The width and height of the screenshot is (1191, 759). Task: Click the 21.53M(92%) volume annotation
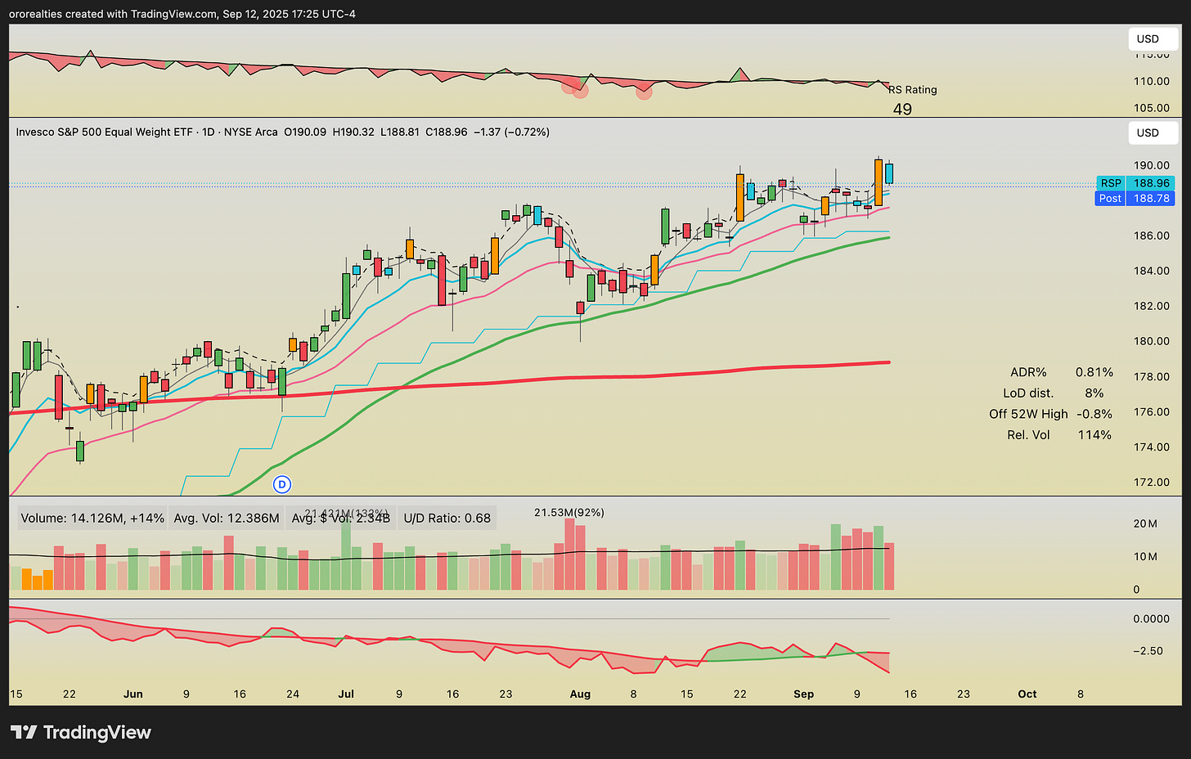(569, 512)
